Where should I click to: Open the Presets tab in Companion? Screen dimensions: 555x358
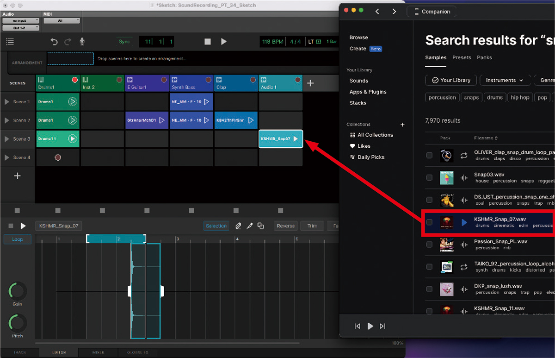coord(462,57)
